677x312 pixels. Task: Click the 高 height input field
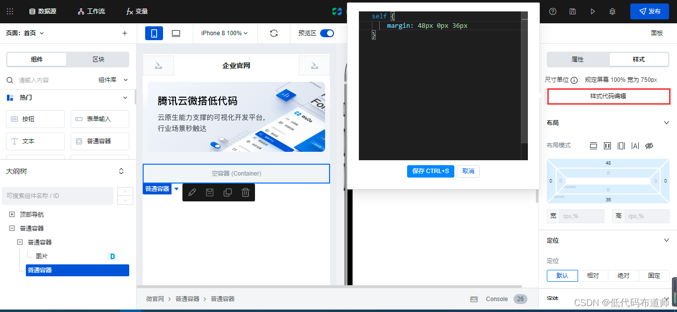point(648,216)
